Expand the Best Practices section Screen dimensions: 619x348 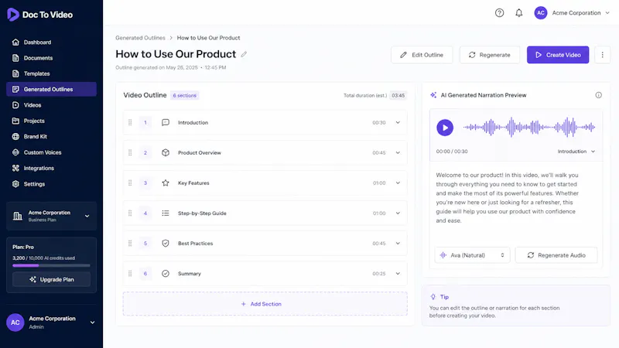398,244
